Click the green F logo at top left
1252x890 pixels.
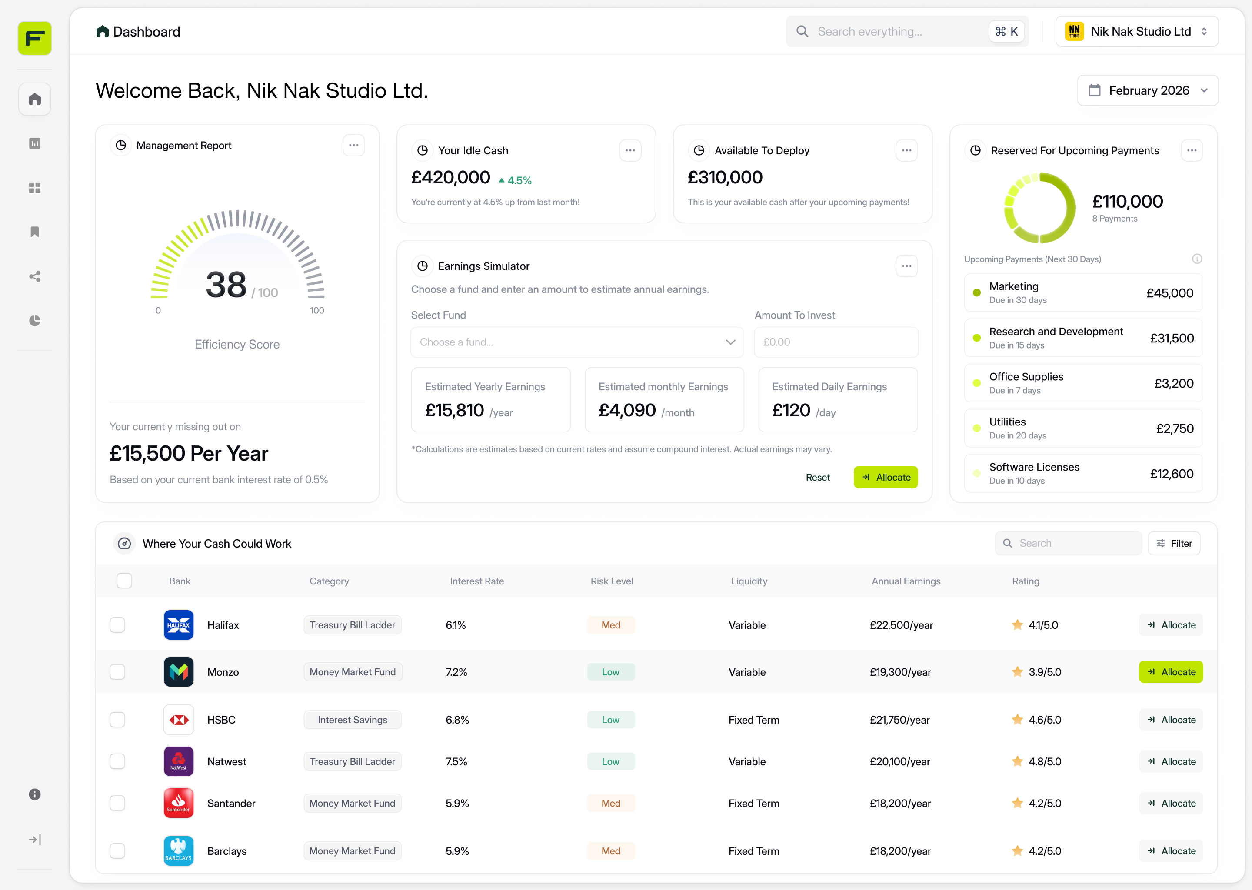coord(34,38)
